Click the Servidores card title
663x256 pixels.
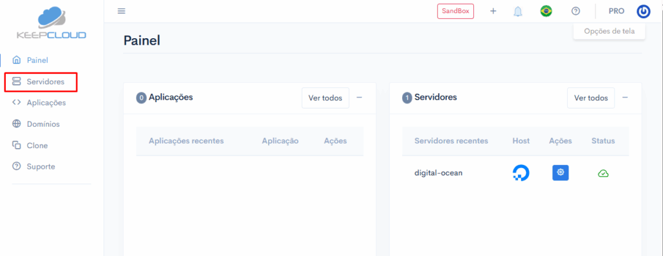click(x=436, y=97)
